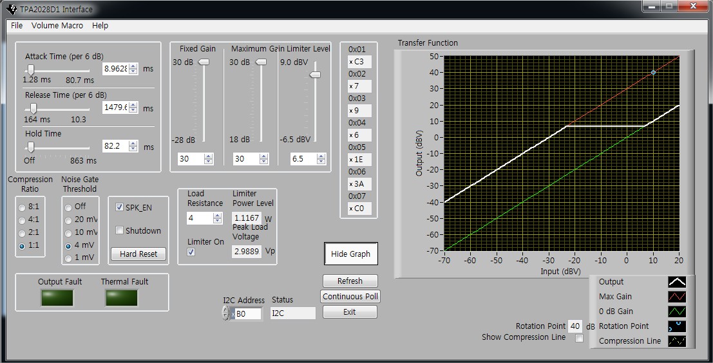Viewport: 713px width, 363px height.
Task: Click the Limiter Level vertical slider thumb
Action: click(x=315, y=75)
